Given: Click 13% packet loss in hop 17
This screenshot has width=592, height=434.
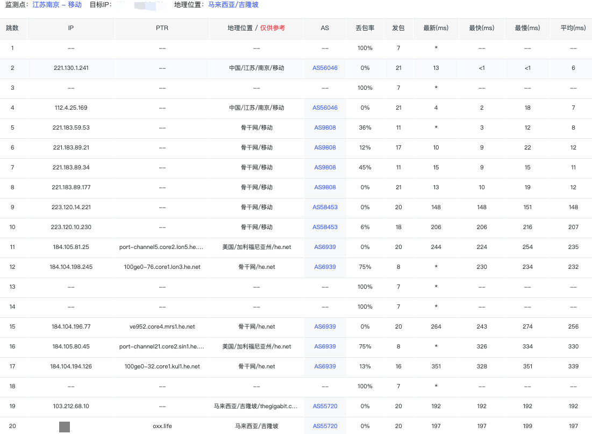Looking at the screenshot, I should click(x=365, y=366).
